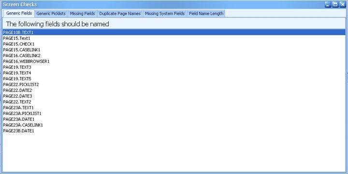
Task: Select the PAGE10B.TEXT1 row
Action: pyautogui.click(x=174, y=32)
